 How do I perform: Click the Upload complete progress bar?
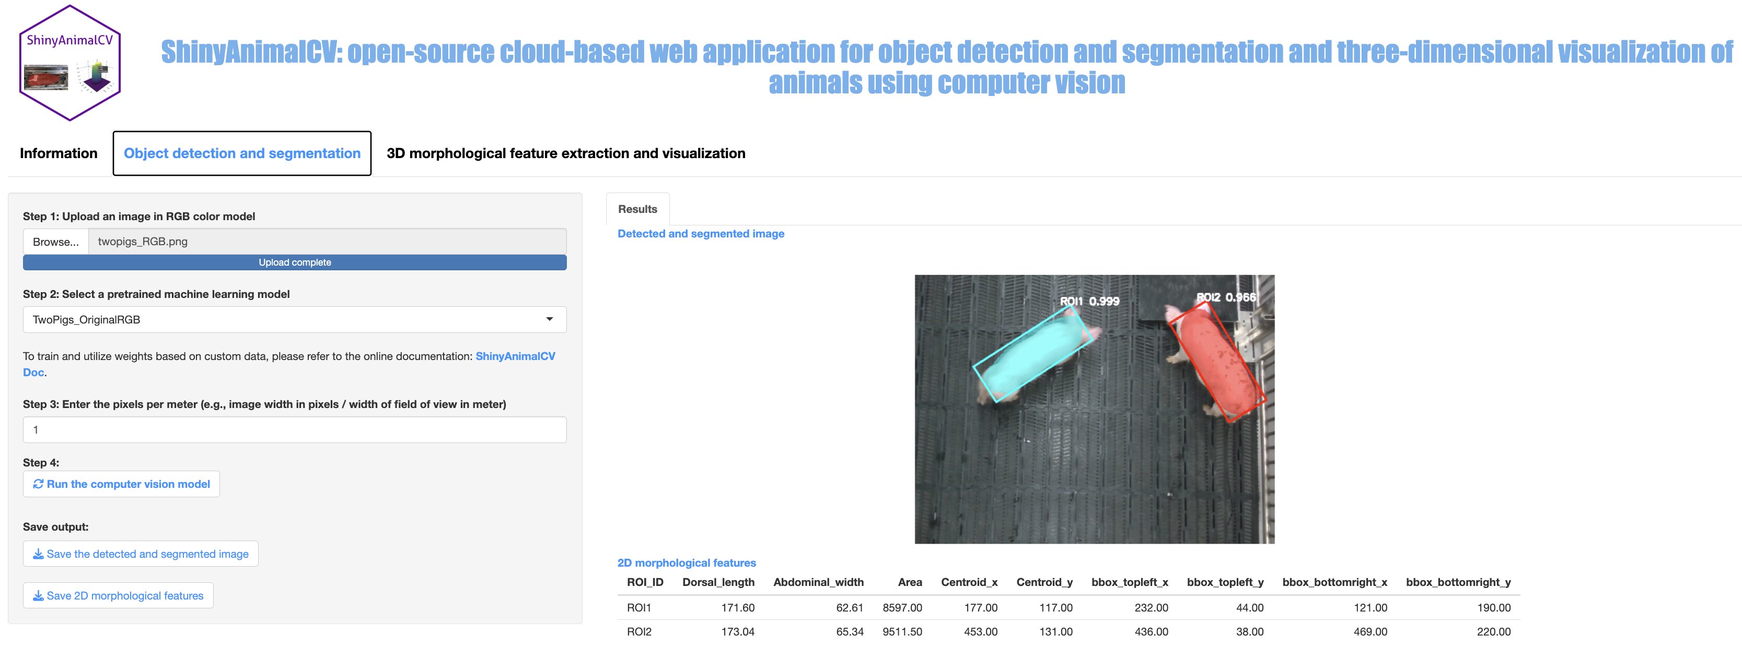tap(294, 263)
